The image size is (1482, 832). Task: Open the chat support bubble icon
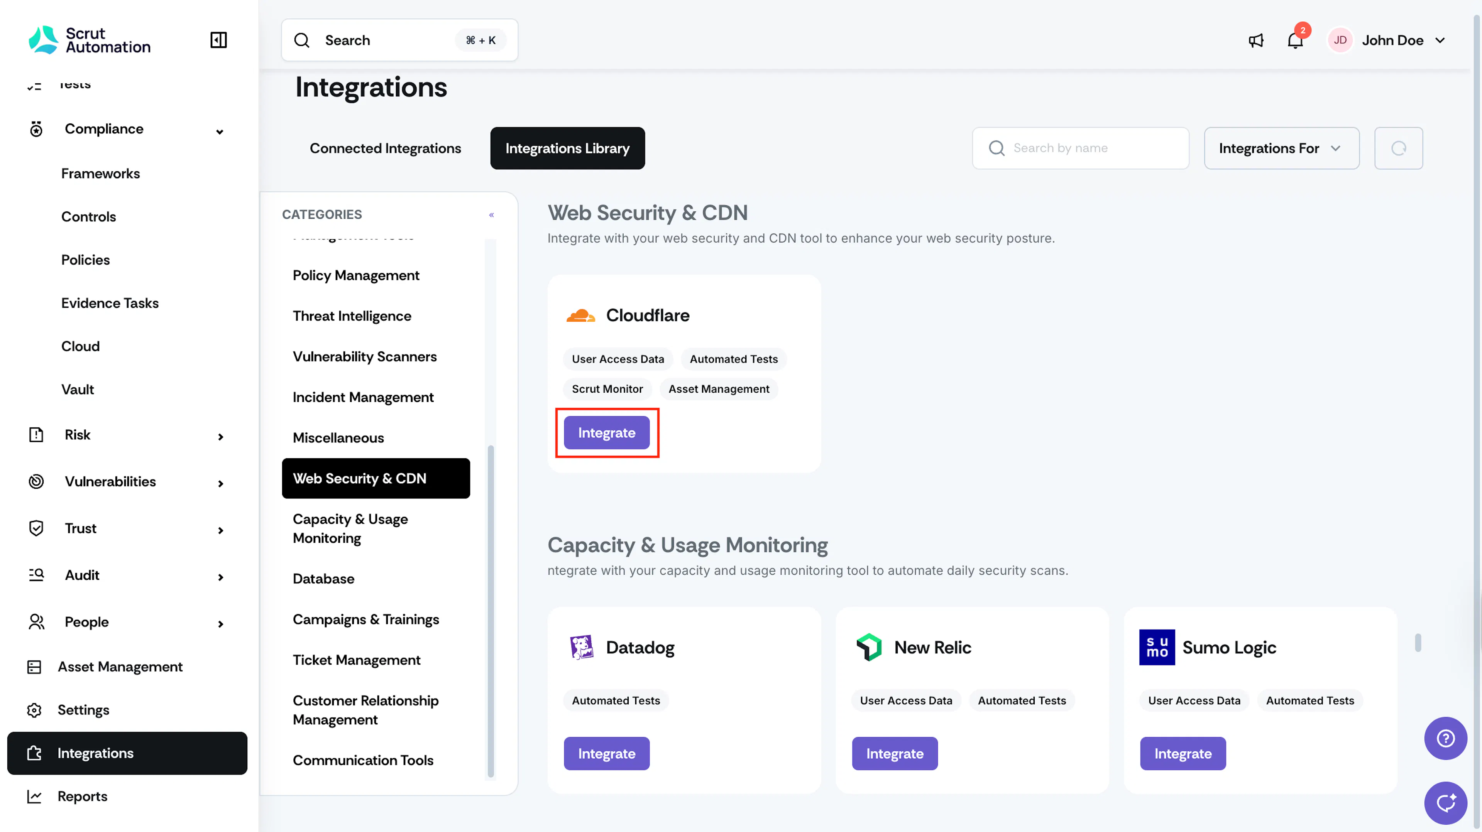tap(1445, 803)
